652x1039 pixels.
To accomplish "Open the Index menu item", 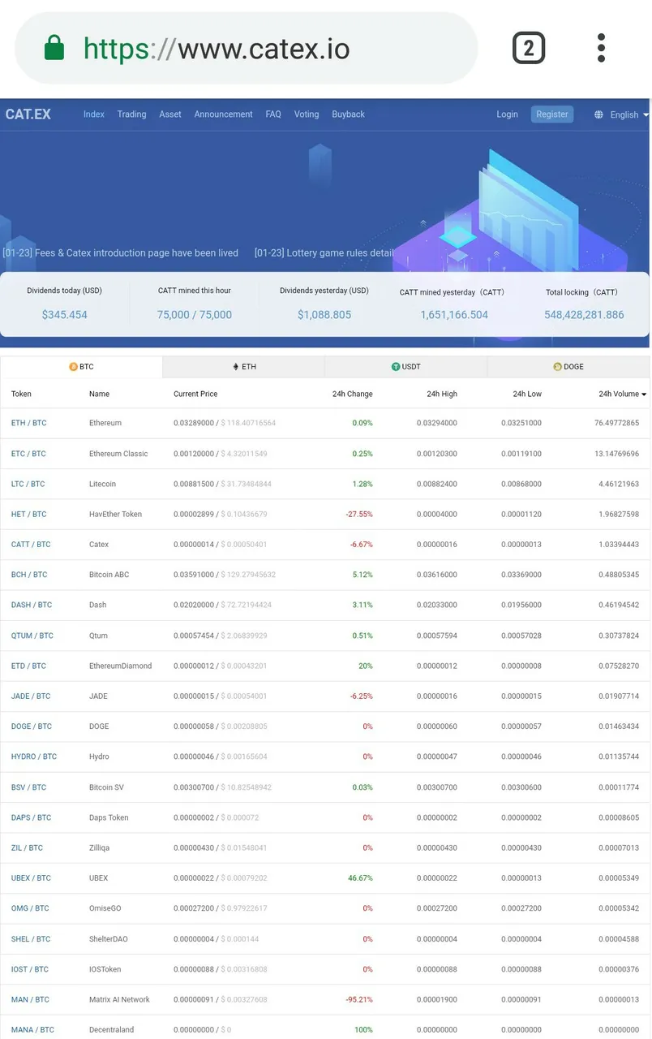I will click(94, 114).
